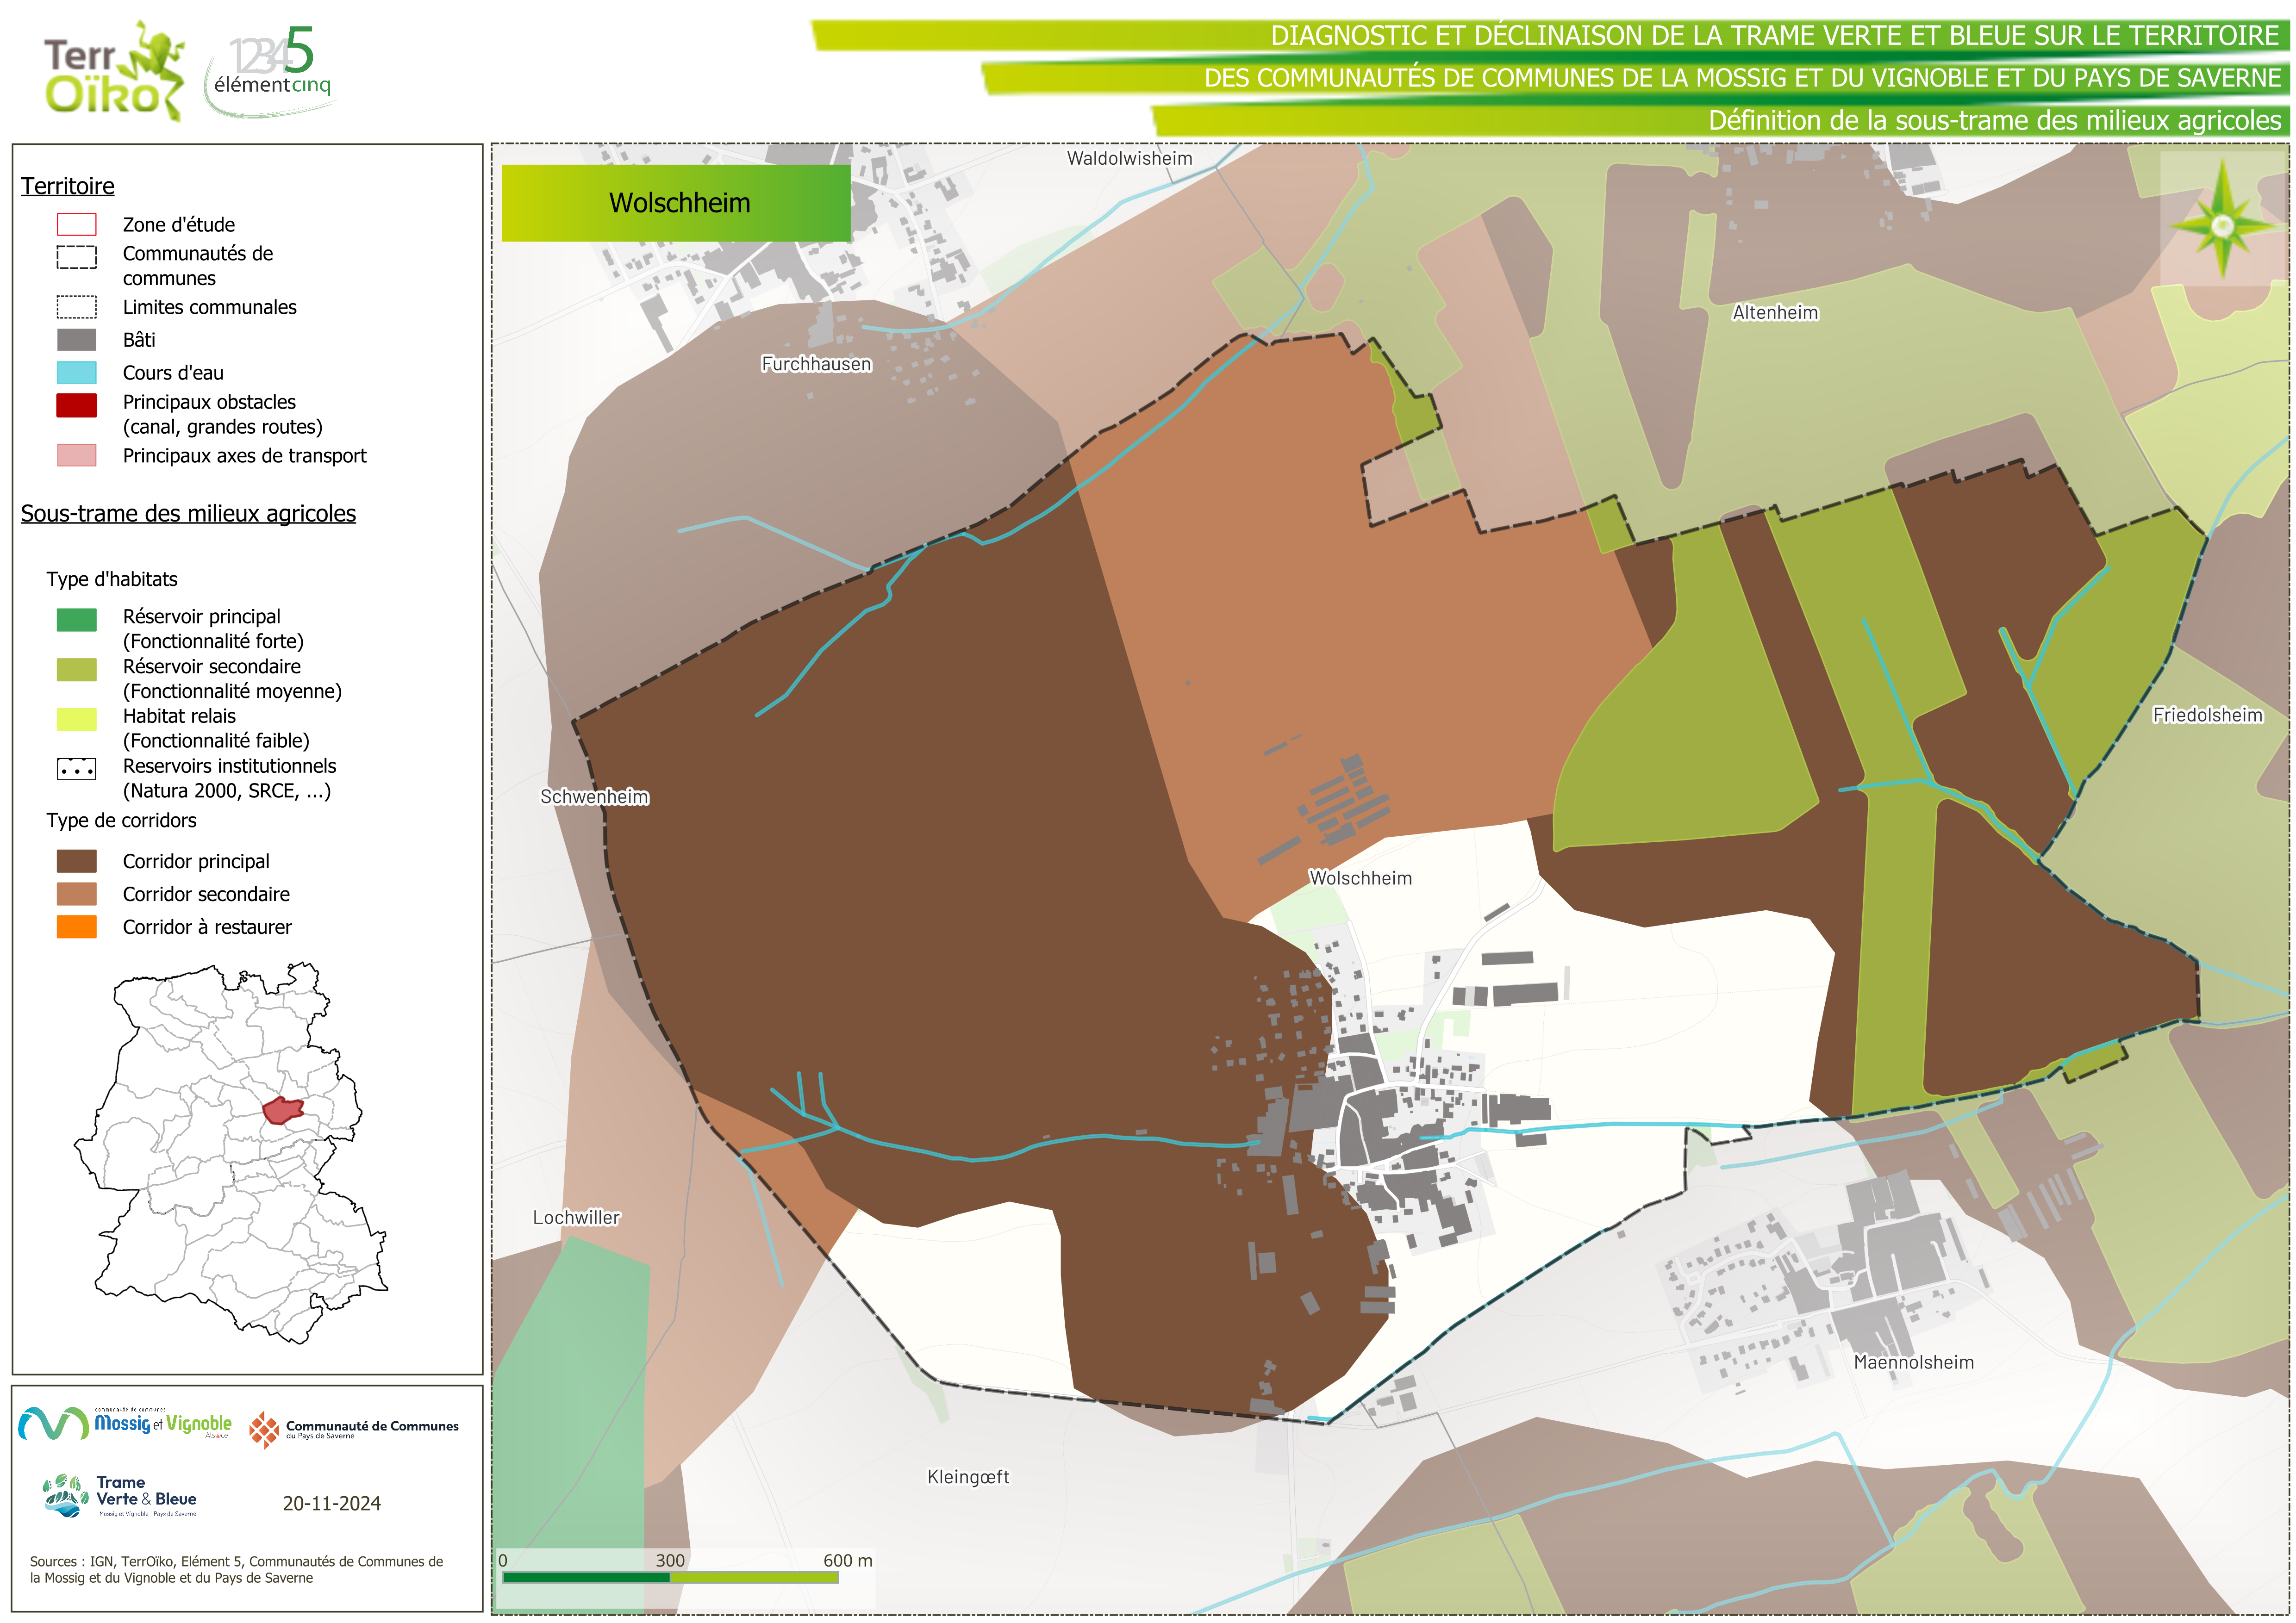Click the Communauté de Communes Saverne logo
The height and width of the screenshot is (1623, 2296).
354,1429
